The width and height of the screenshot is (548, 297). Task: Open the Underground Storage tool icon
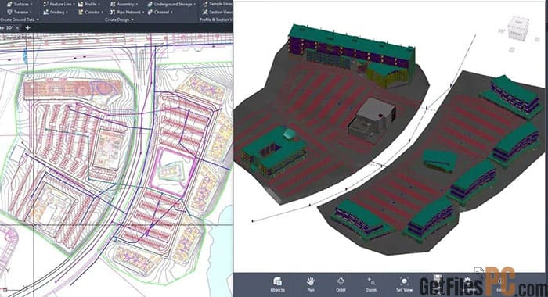click(x=150, y=4)
